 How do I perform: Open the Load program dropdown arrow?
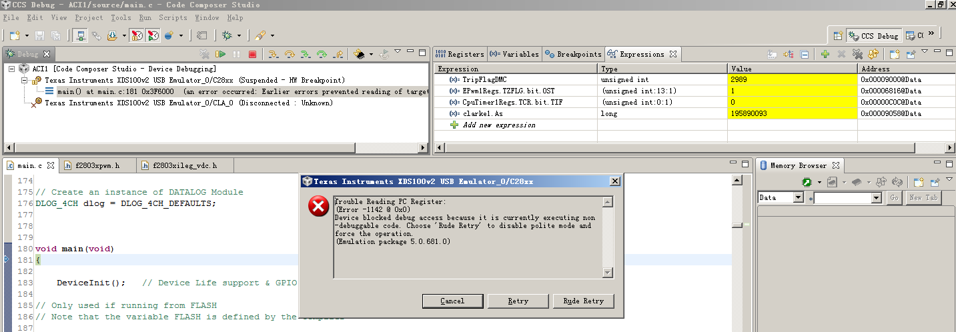point(124,35)
